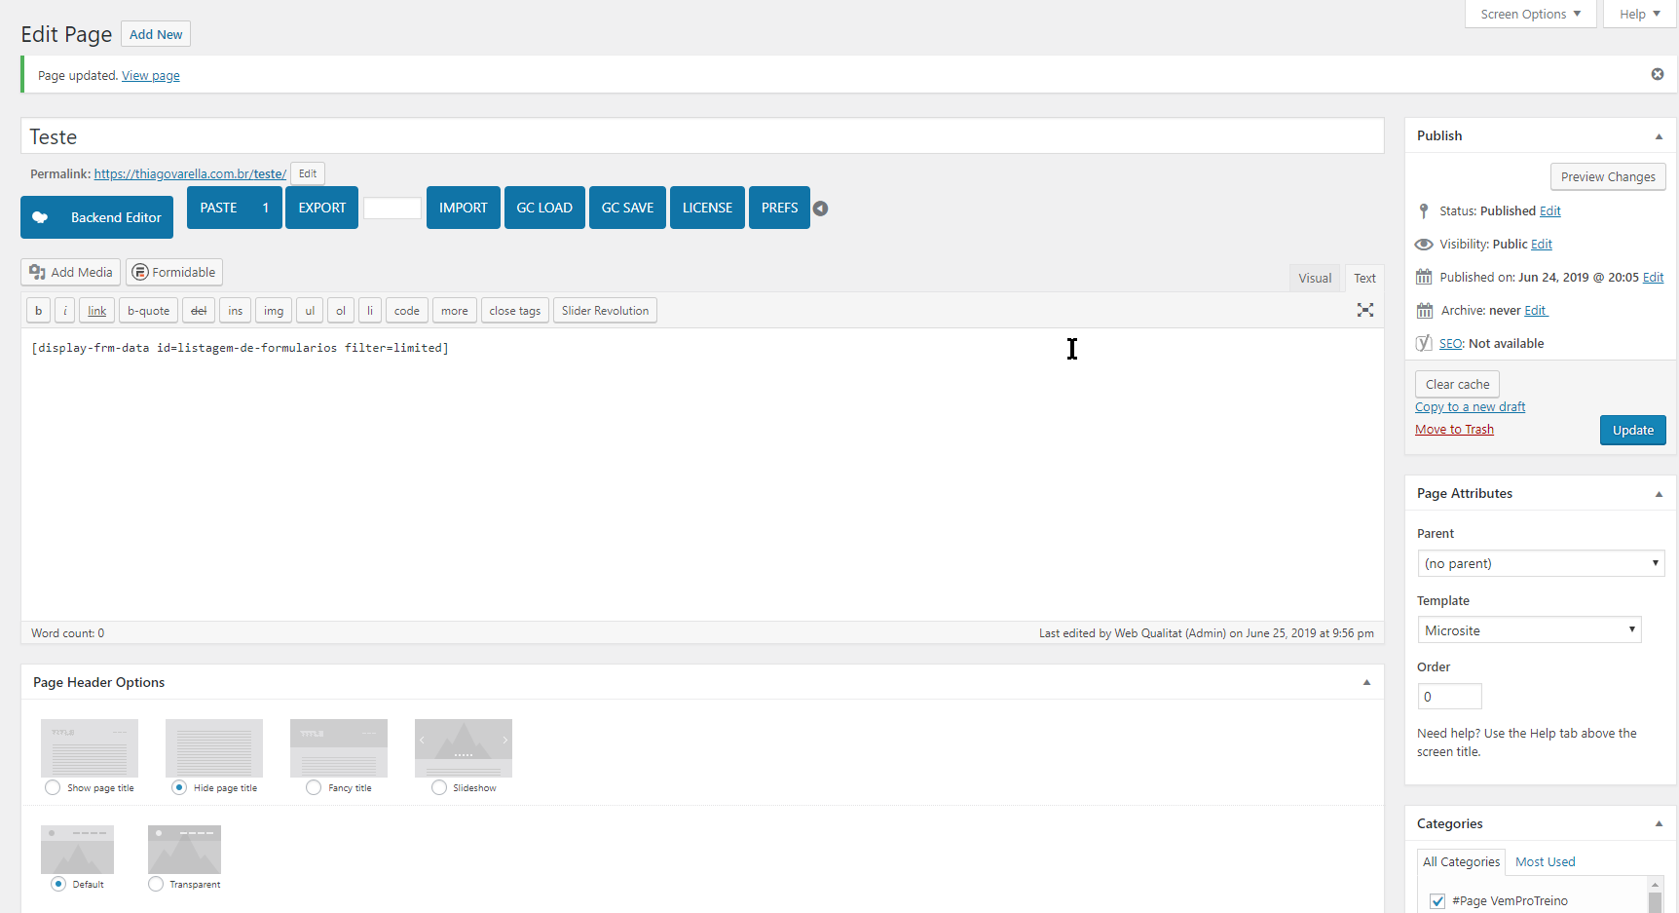Collapse the Page Attributes panel
The height and width of the screenshot is (913, 1679).
point(1659,494)
